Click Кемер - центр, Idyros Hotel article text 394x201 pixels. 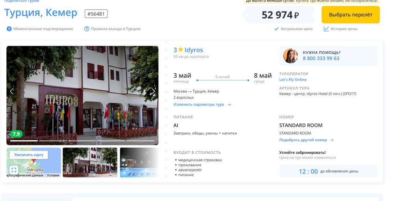pyautogui.click(x=318, y=94)
